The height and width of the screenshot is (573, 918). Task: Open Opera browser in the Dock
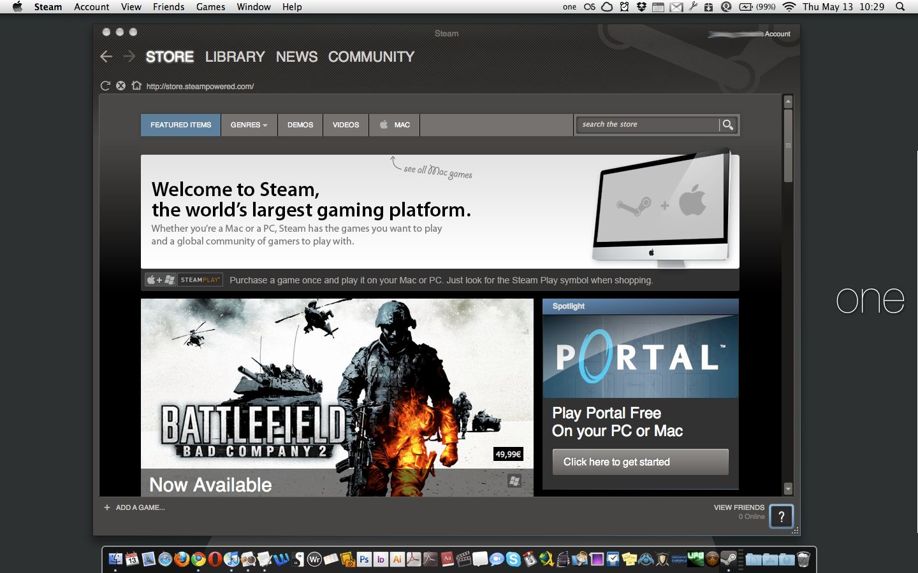[215, 560]
